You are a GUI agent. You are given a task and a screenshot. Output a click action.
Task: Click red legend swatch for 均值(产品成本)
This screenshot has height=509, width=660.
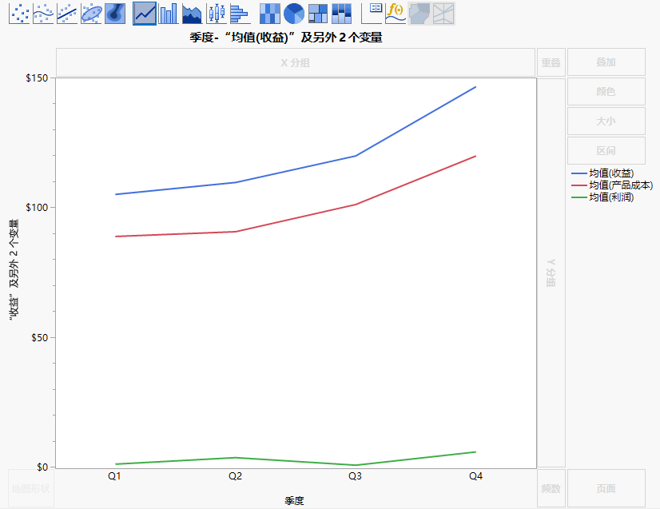click(x=579, y=185)
